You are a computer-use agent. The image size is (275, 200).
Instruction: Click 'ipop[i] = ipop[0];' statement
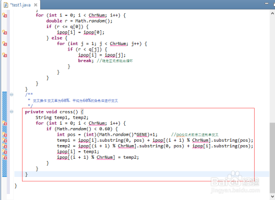pyautogui.click(x=81, y=32)
